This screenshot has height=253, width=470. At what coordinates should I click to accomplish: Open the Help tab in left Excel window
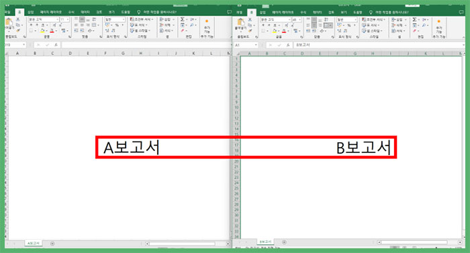[x=126, y=12]
